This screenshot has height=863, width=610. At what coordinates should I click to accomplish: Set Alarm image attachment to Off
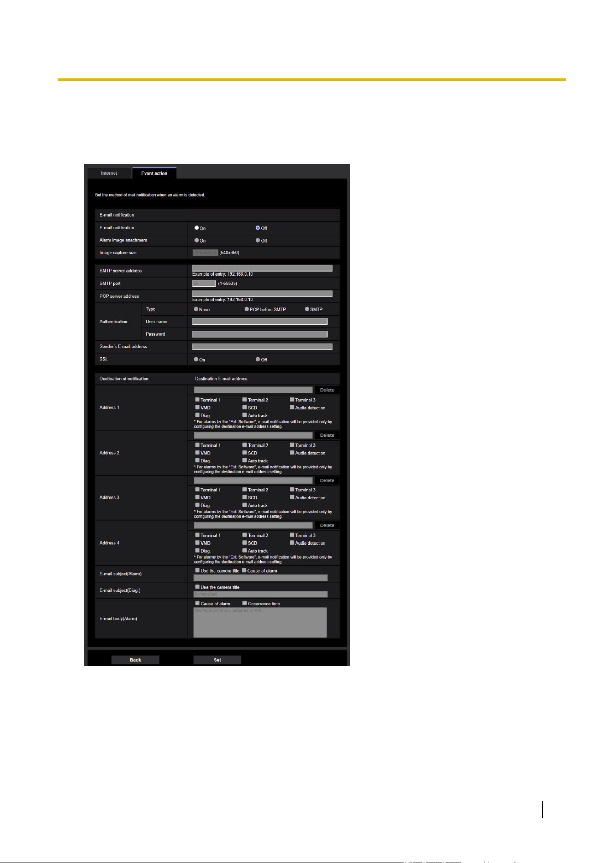point(258,240)
